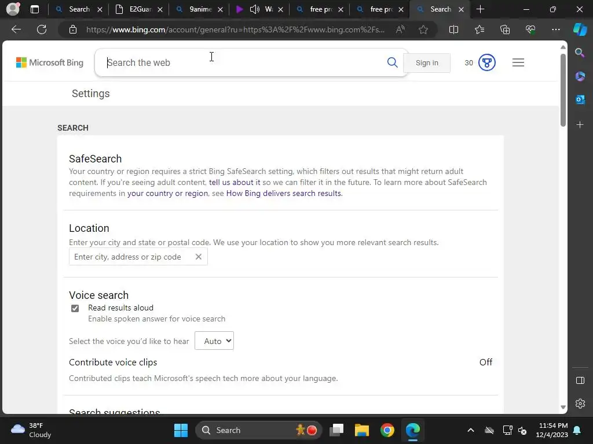Open Windows Start menu
The image size is (593, 444).
[x=181, y=430]
